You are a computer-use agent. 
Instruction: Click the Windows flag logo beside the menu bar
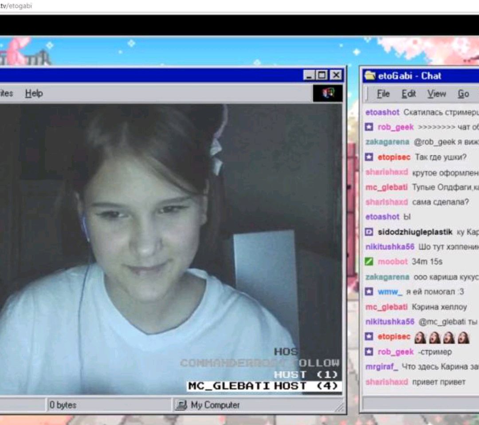(x=328, y=93)
